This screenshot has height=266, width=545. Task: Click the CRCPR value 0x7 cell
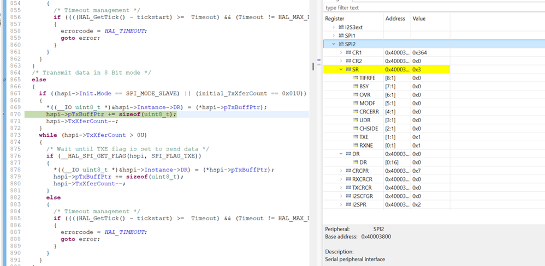[430, 171]
